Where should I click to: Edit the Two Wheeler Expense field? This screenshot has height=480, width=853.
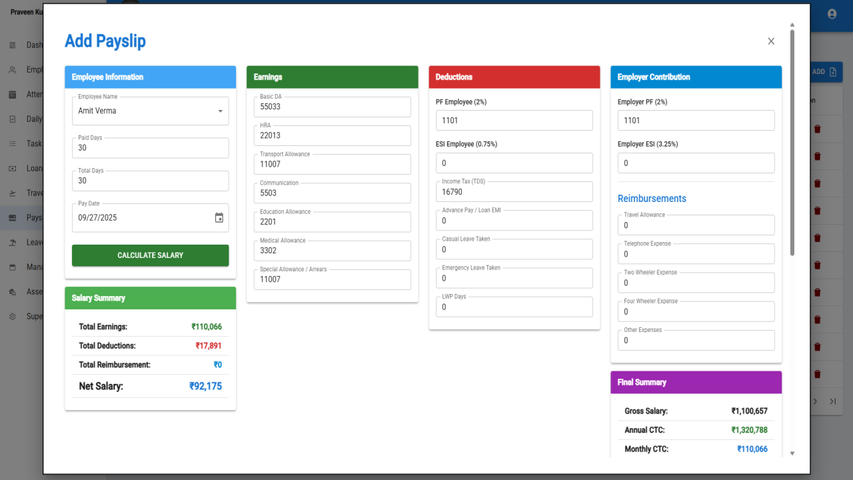pos(696,283)
